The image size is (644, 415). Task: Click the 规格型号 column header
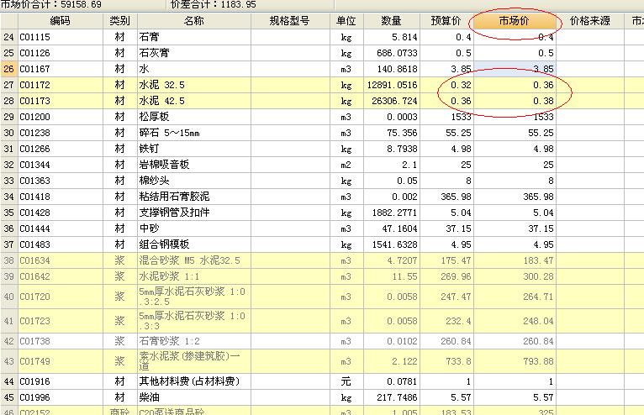(x=290, y=20)
